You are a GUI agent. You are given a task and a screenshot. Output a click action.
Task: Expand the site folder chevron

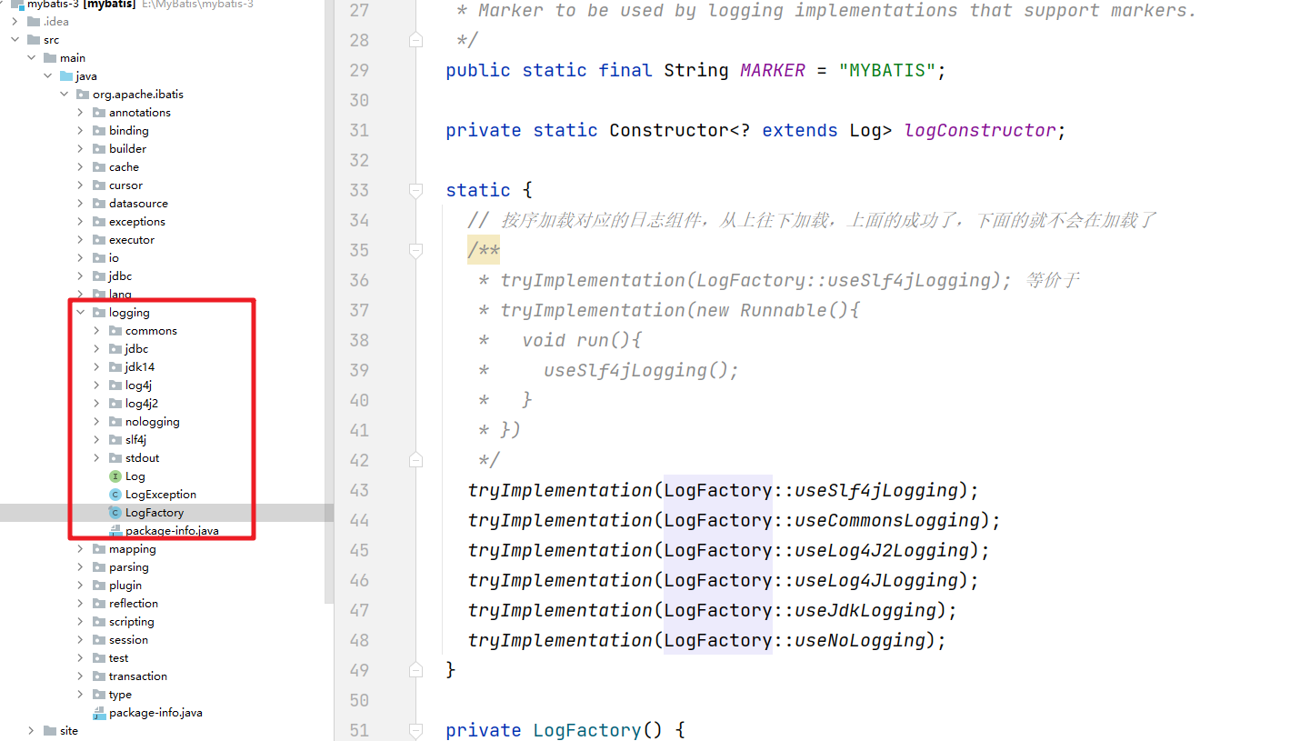[x=31, y=731]
